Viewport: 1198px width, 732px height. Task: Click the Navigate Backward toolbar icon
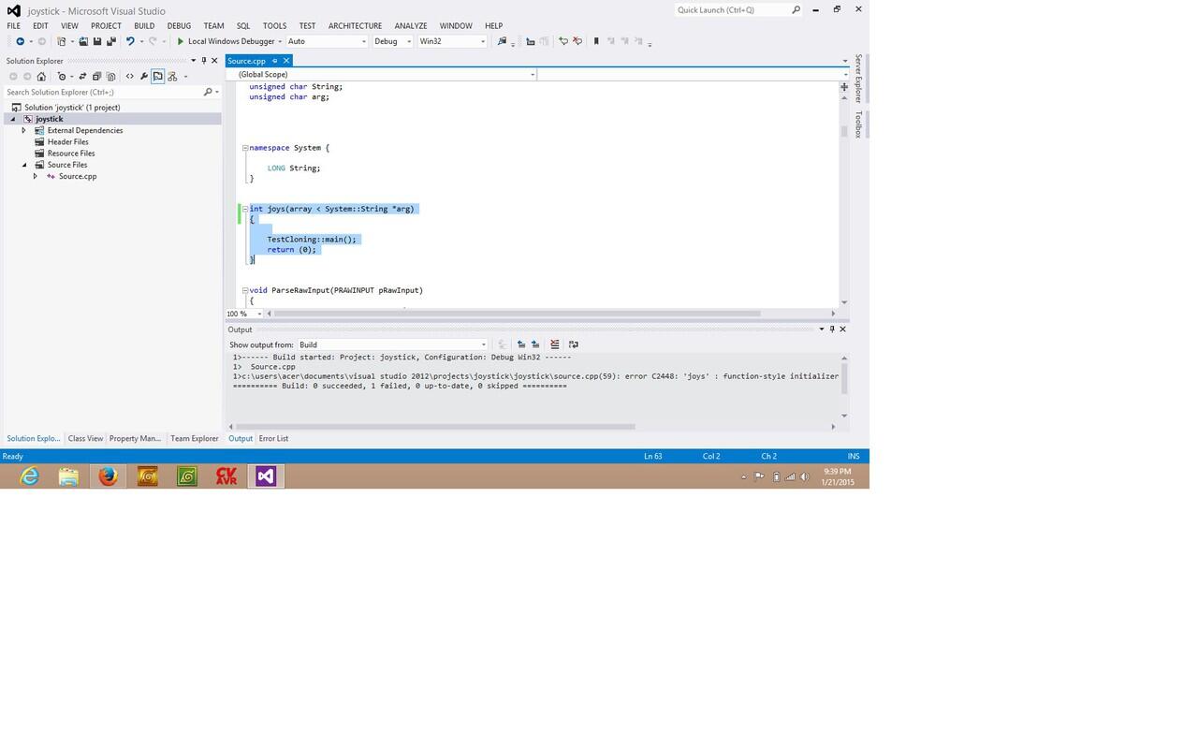20,41
